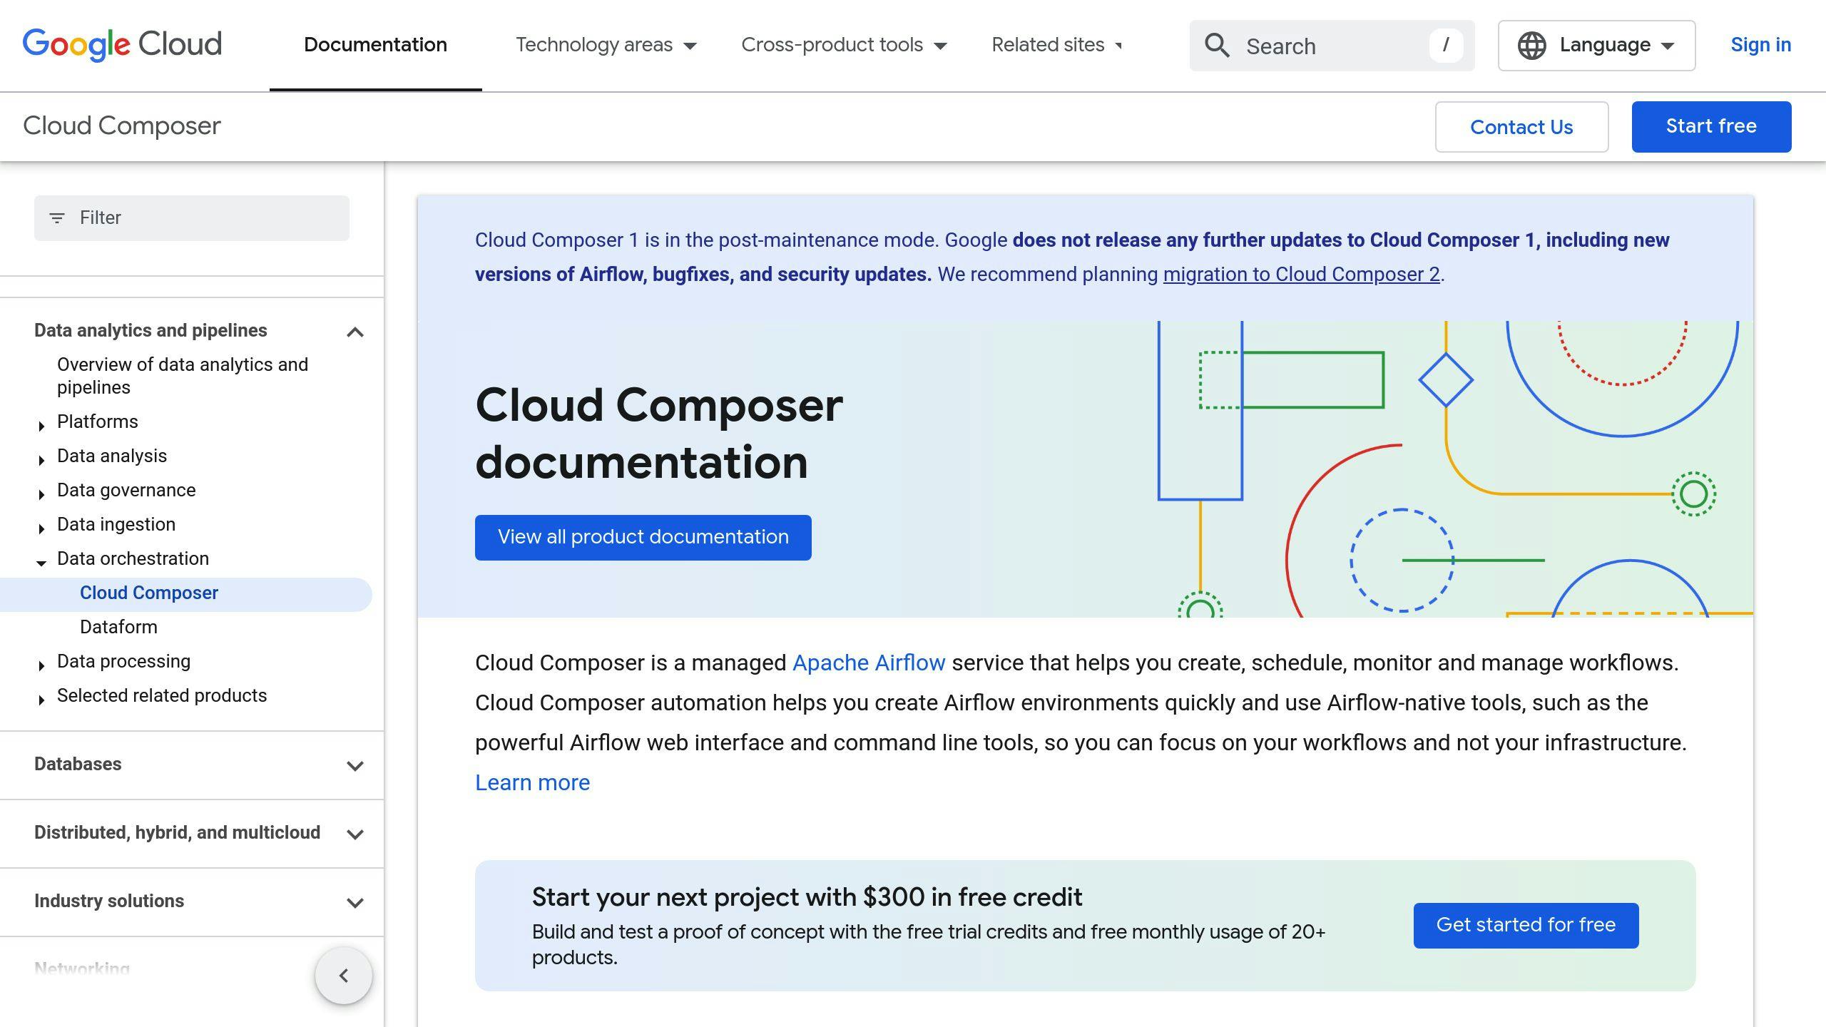Collapse sidebar with the round arrow button
This screenshot has width=1826, height=1027.
point(344,976)
